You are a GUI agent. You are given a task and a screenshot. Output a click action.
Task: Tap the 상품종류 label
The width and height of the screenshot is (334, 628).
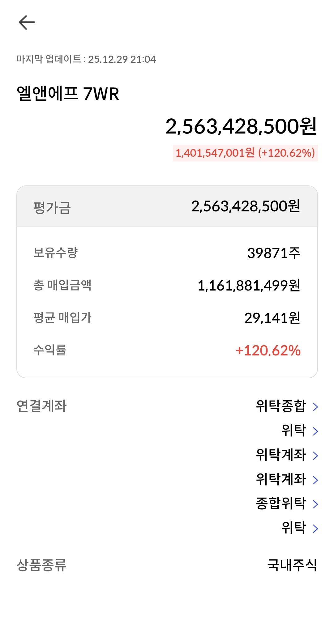point(41,565)
